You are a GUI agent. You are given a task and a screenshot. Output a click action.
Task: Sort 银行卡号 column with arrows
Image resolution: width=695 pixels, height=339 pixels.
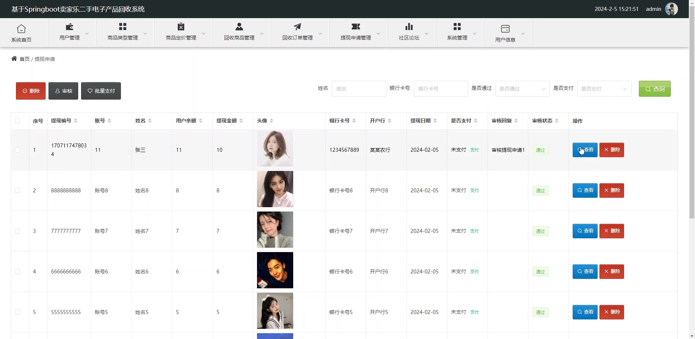pos(354,121)
